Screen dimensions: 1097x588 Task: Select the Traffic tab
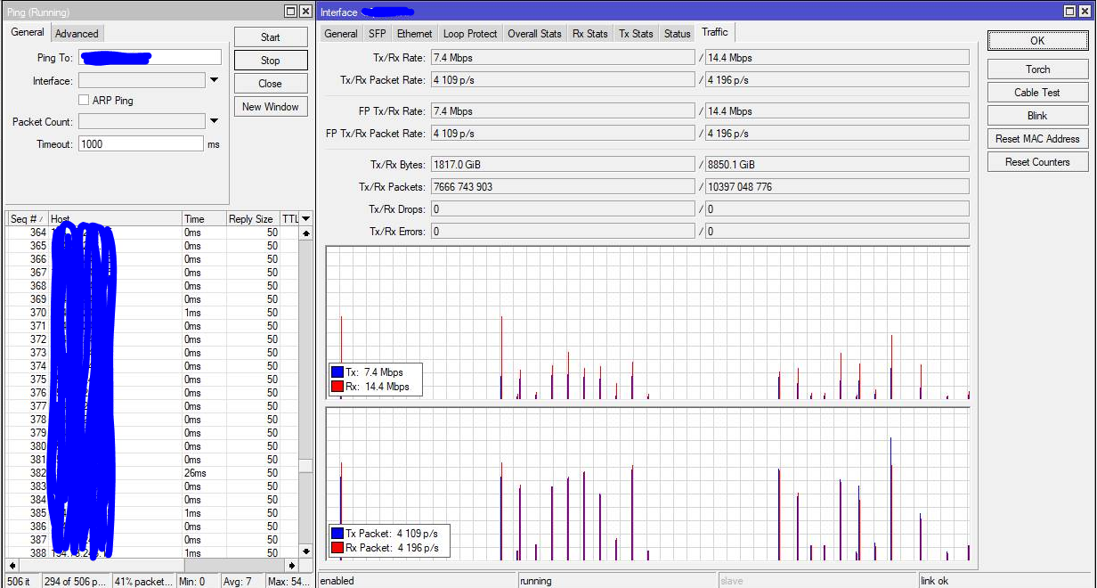tap(715, 32)
